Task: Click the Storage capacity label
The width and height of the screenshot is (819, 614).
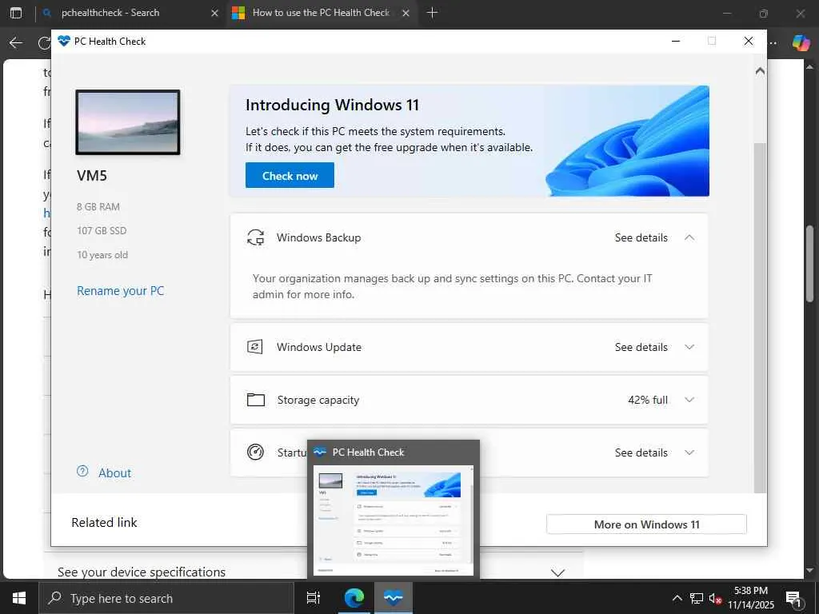Action: click(318, 400)
